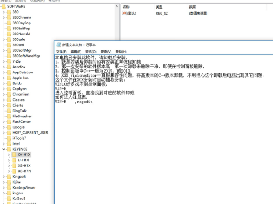This screenshot has height=204, width=273.
Task: Click the KEYENCE folder icon
Action: coord(9,149)
